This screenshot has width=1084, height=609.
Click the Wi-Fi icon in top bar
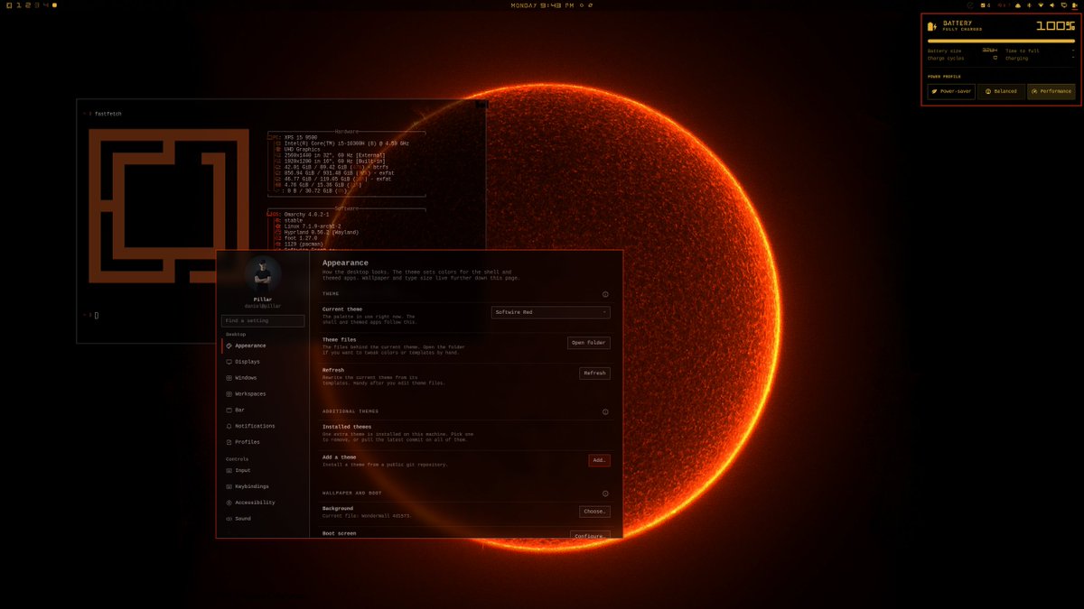[x=1041, y=5]
